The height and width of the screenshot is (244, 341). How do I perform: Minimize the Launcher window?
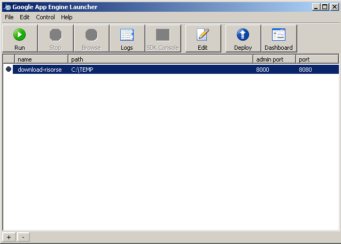[316, 7]
